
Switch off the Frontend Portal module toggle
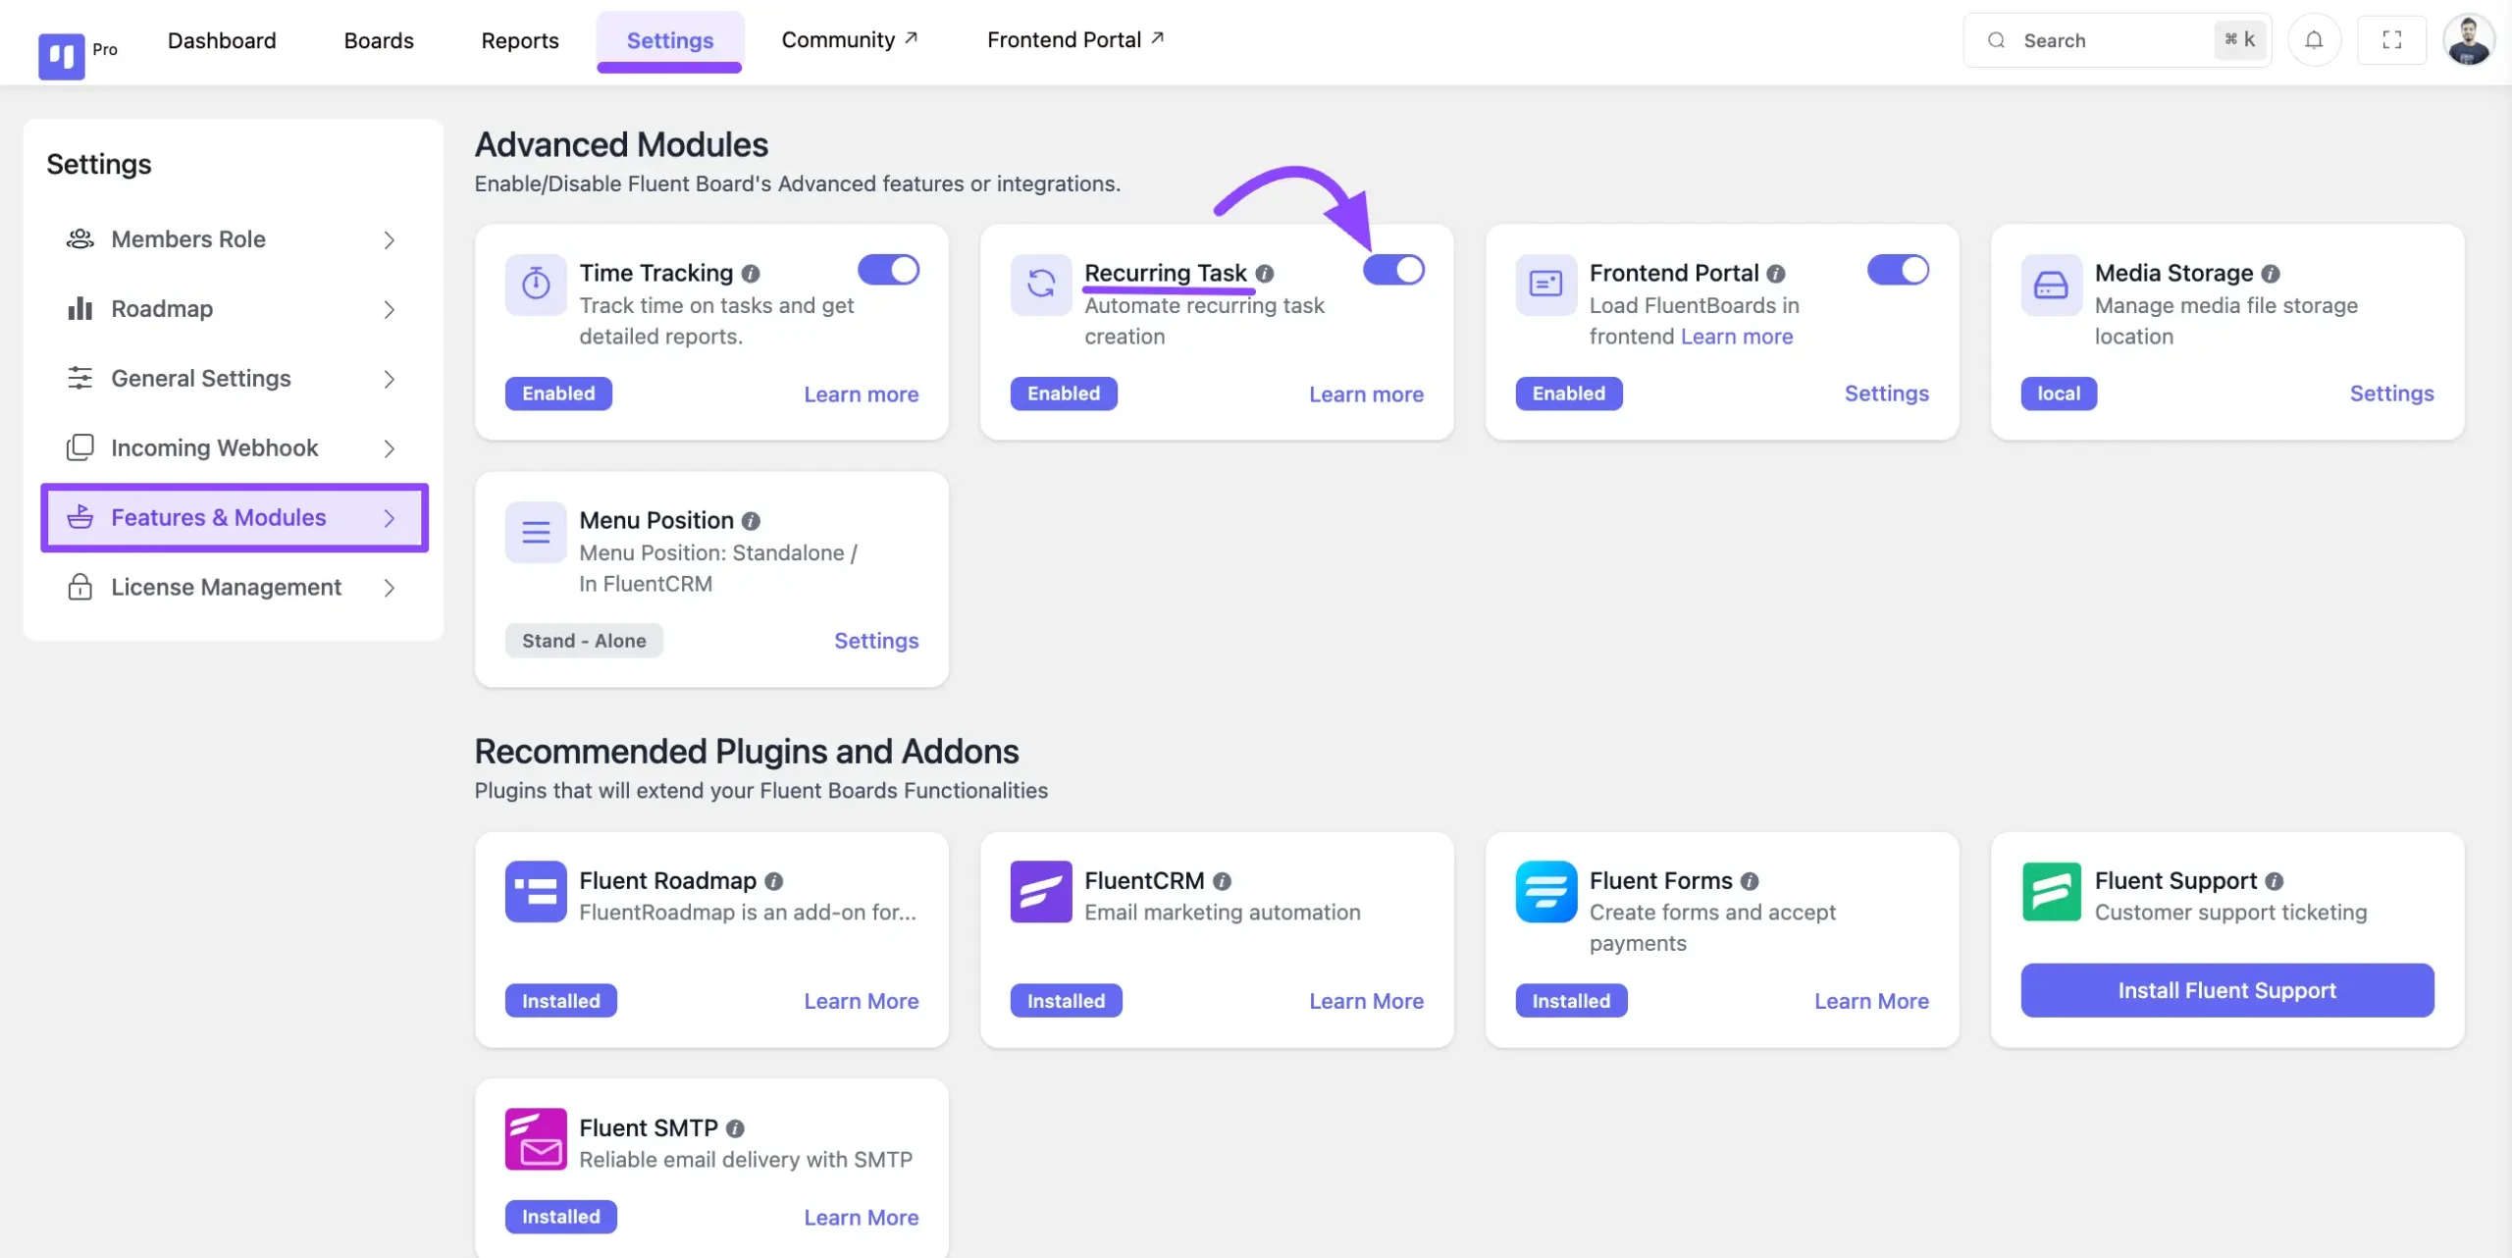[x=1898, y=270]
